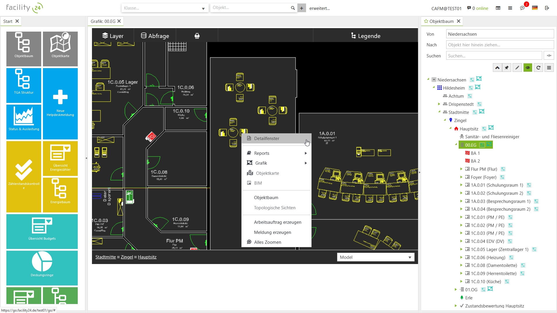Choose Arbeitsauftrag erzeugen from context menu
Screen dimensions: 557x313
tap(277, 222)
